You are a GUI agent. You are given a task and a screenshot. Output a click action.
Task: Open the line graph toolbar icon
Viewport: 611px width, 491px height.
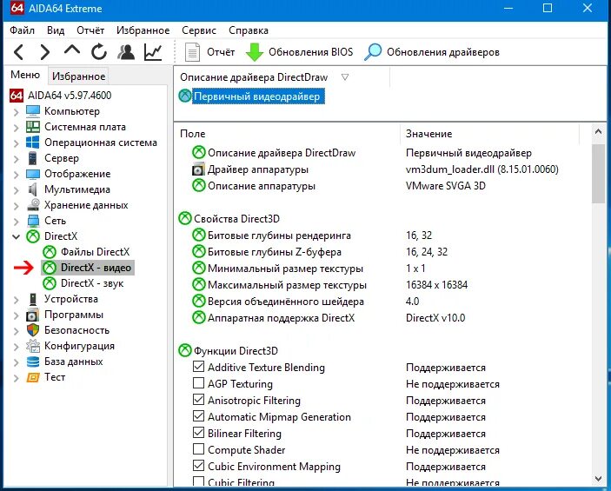point(153,52)
